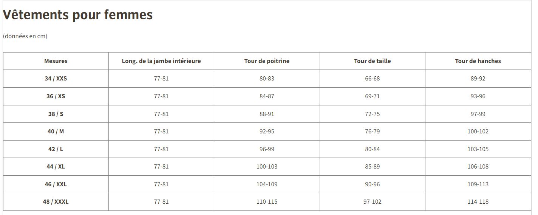Screen dimensions: 538x215
Task: Click hip measurement cell "114-118"
Action: [478, 201]
